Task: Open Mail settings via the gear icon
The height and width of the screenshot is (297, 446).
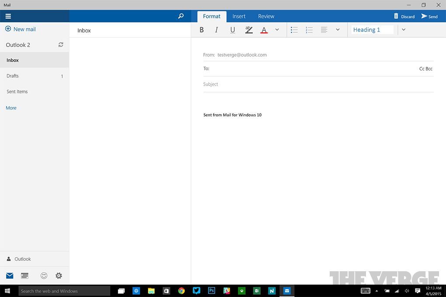Action: click(59, 275)
